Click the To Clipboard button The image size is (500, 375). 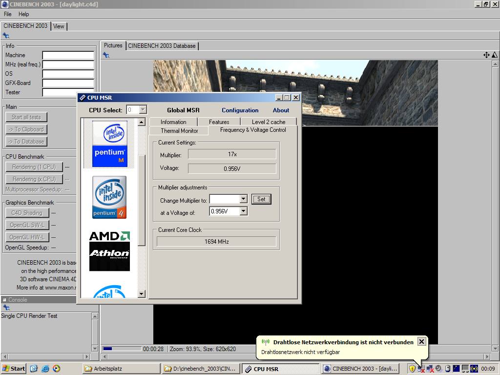[x=26, y=129]
